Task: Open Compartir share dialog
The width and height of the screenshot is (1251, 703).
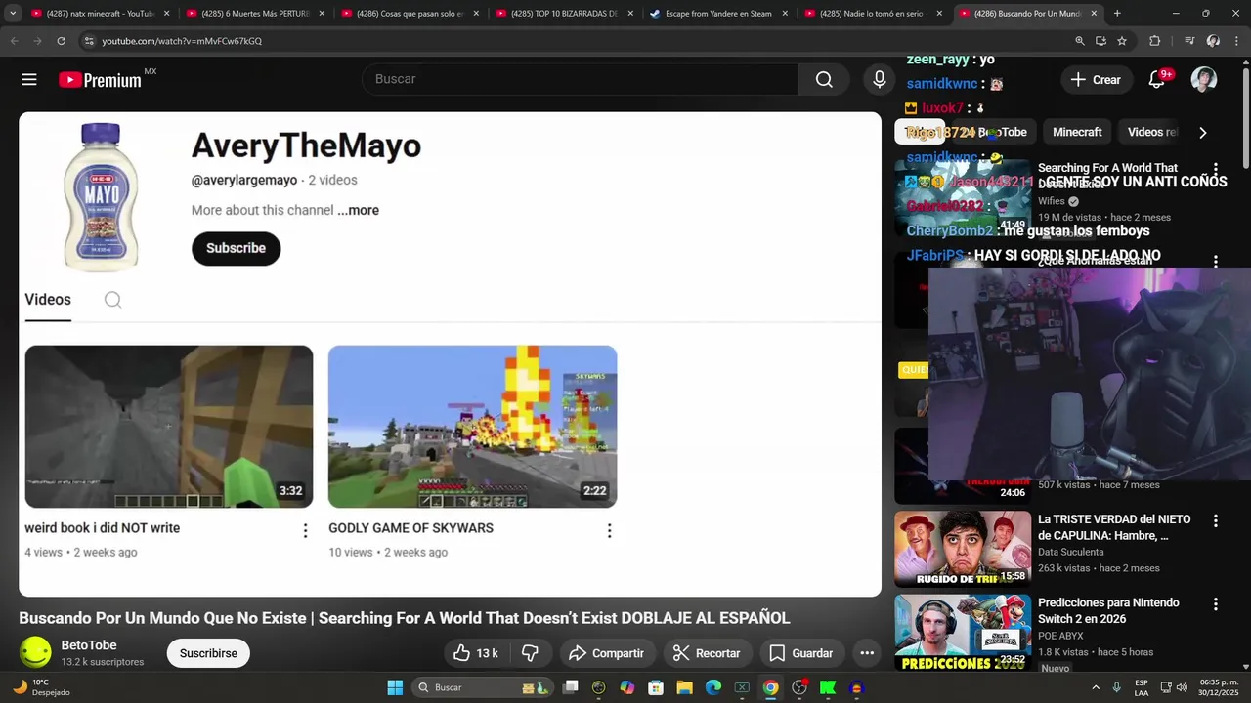Action: coord(606,653)
